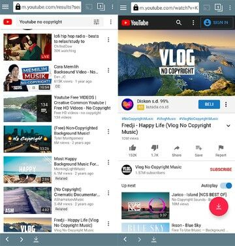Open the left browser hamburger menu
Screen dimensions: 235x246
coord(5,7)
